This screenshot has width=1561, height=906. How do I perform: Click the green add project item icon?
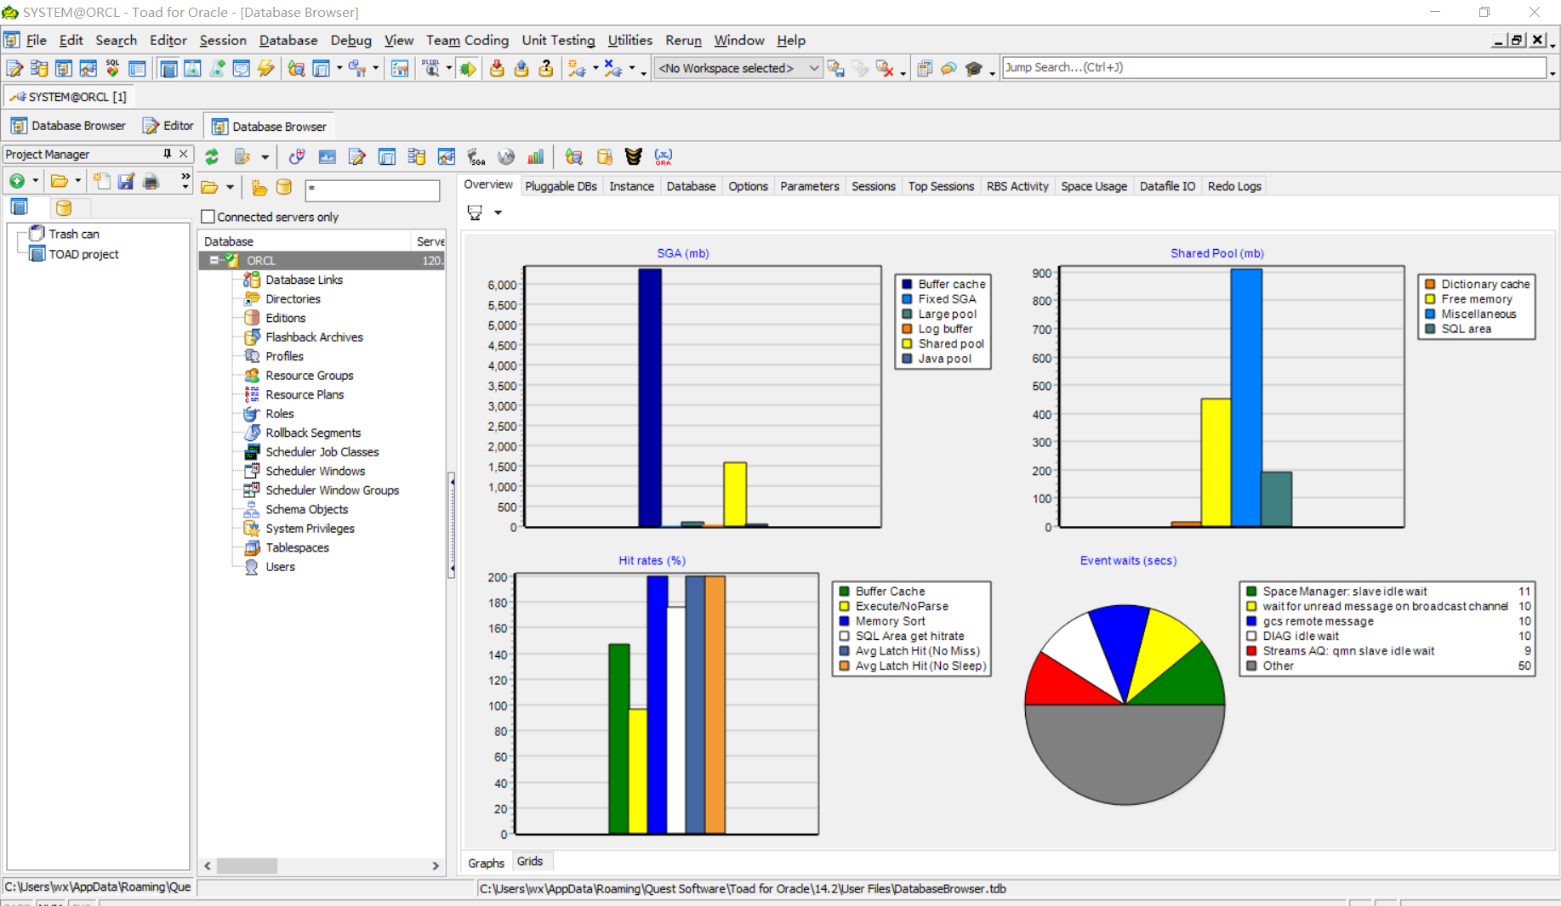click(17, 181)
